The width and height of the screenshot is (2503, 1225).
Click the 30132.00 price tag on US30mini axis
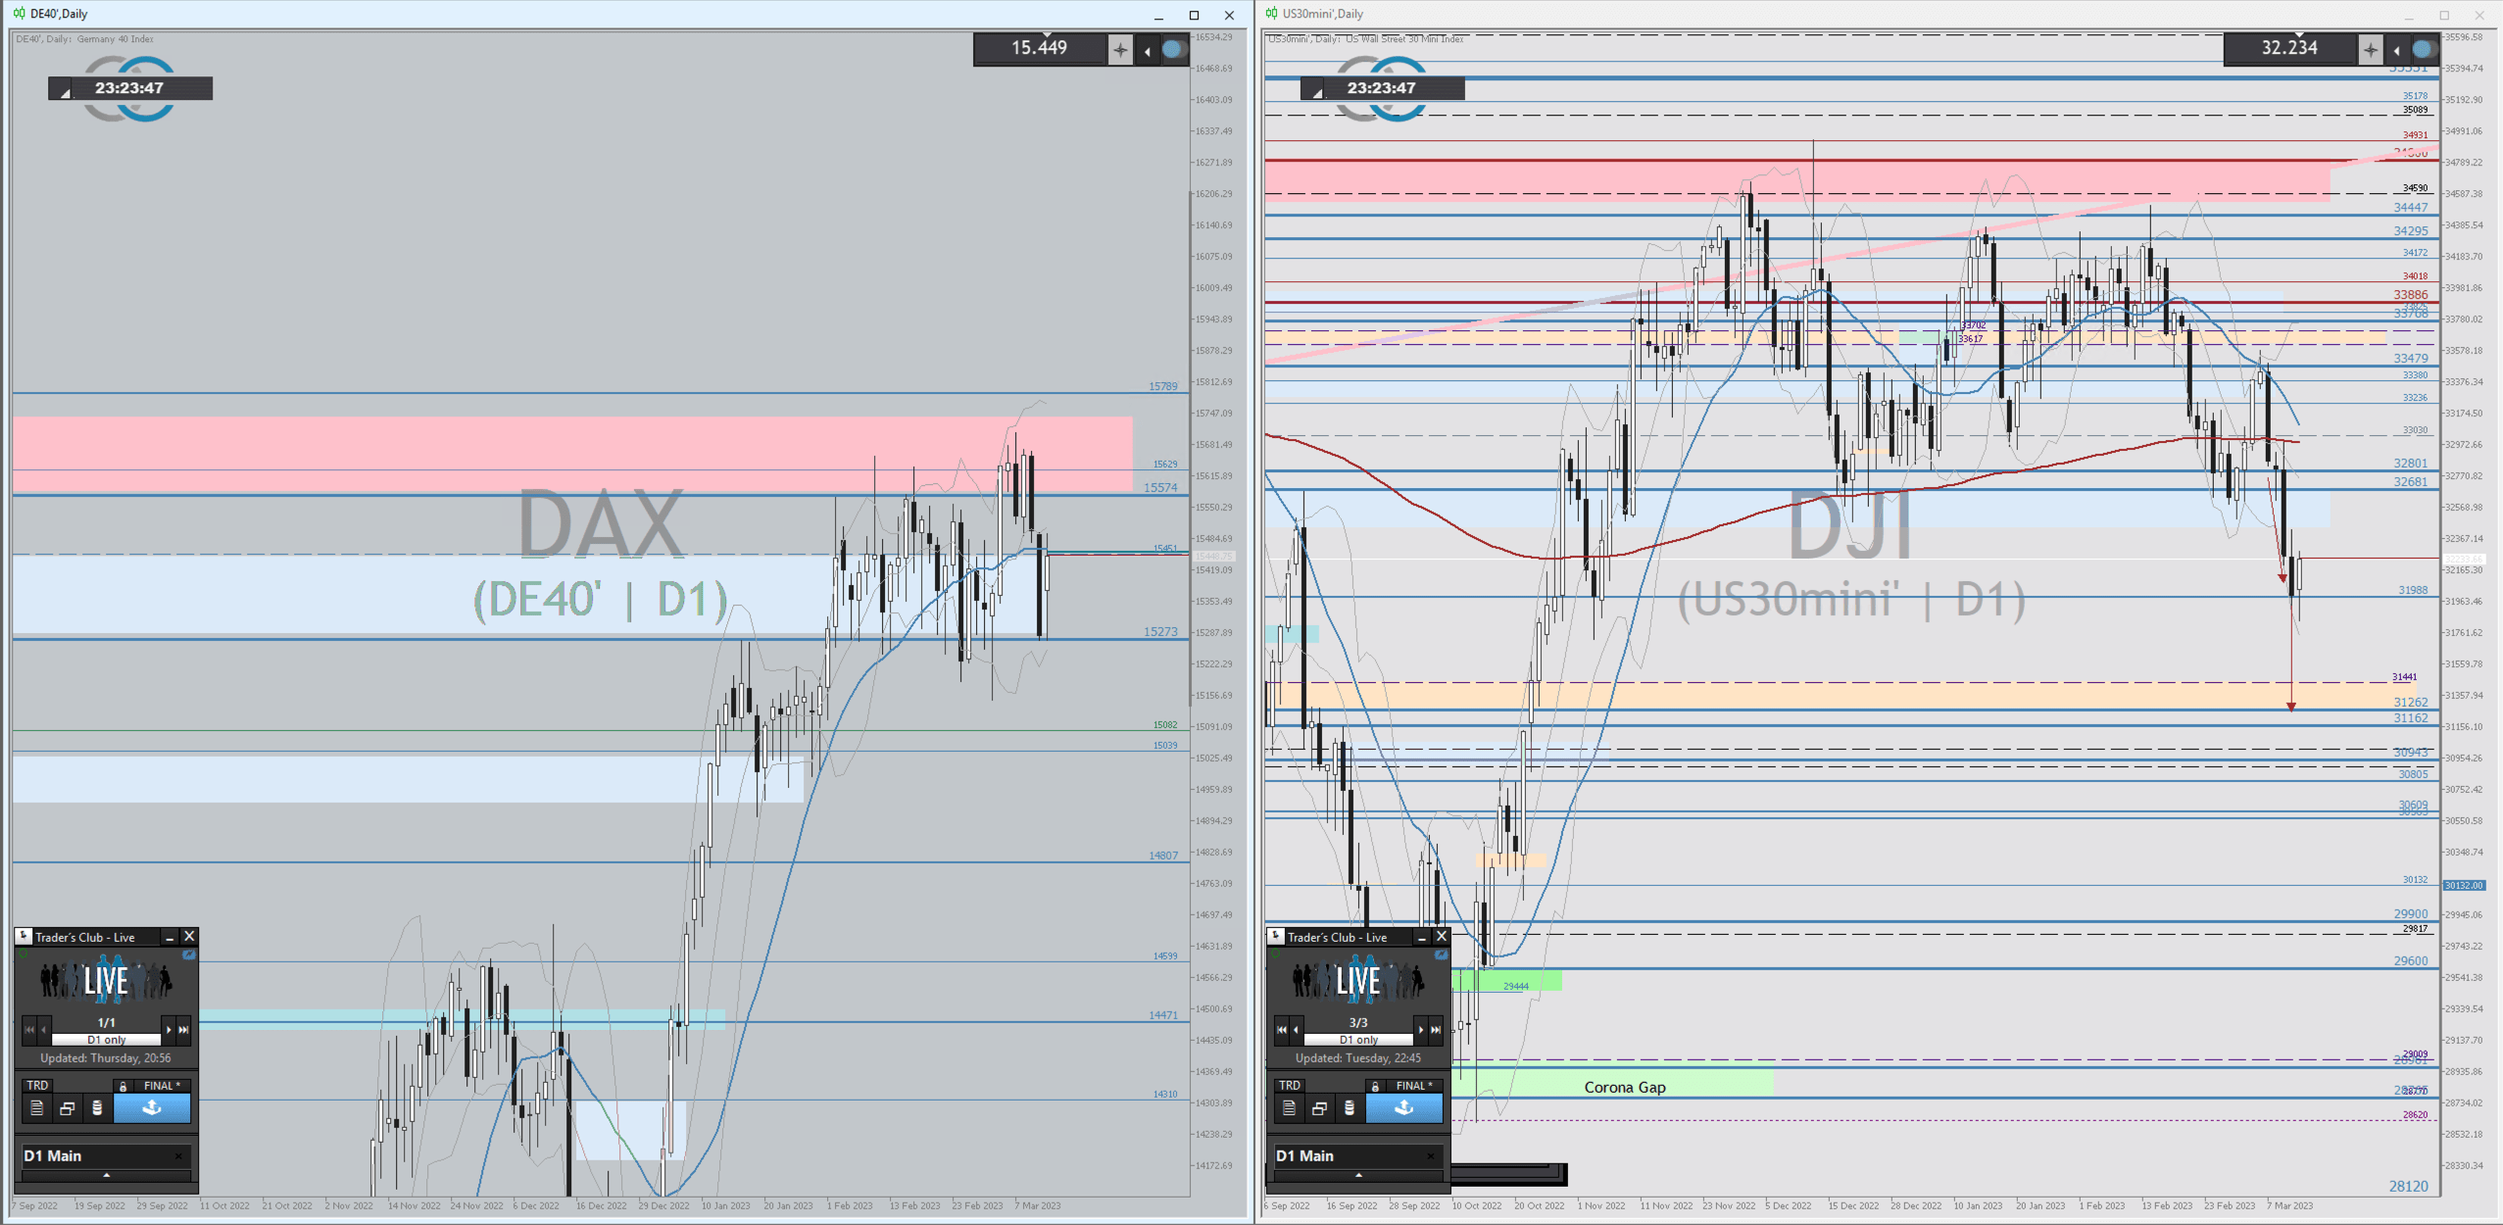[x=2464, y=885]
